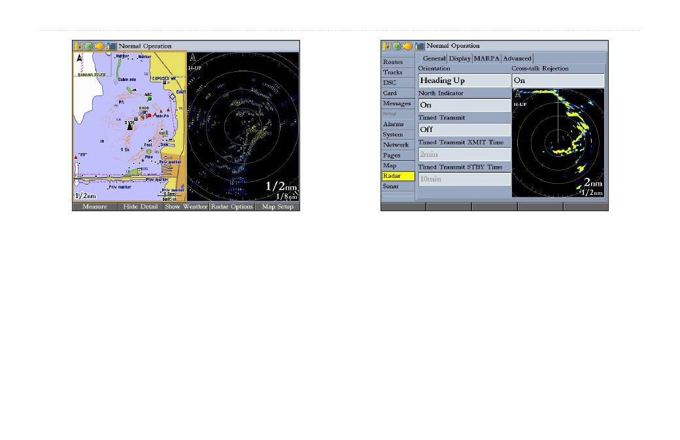Open the Cross-talk Rejection On field
Viewport: 680px width, 440px height.
click(558, 80)
